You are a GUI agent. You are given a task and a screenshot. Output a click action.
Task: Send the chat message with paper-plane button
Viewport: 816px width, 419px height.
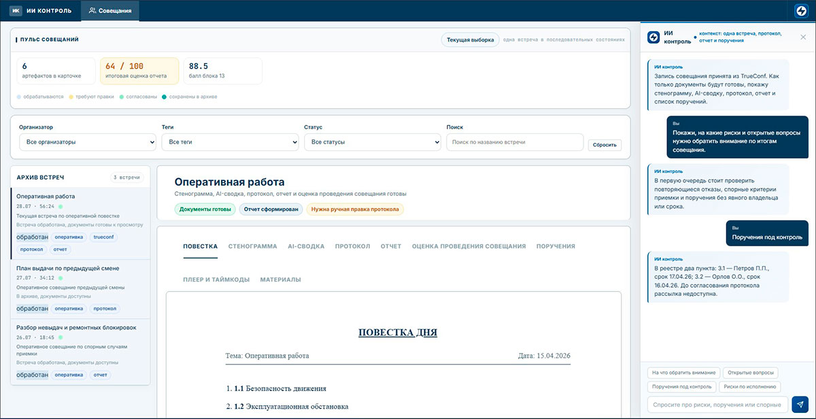pyautogui.click(x=800, y=404)
